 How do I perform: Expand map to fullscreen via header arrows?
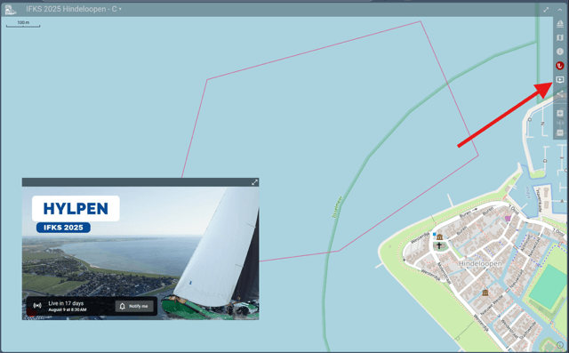coord(546,10)
